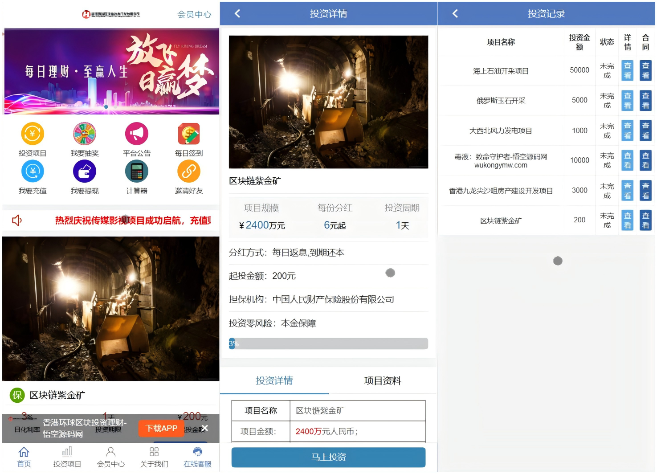This screenshot has height=474, width=657.
Task: Open the 投资项目 yellow coin icon
Action: 33,134
